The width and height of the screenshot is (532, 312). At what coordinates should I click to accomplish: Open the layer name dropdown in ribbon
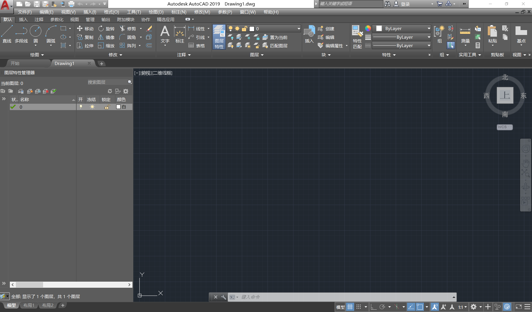[x=298, y=29]
